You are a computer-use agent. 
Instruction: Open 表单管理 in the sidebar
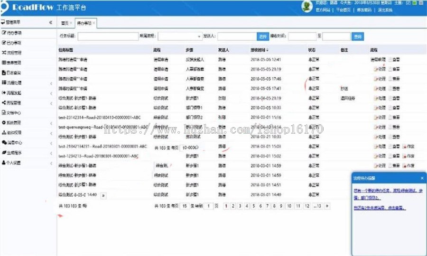tap(12, 63)
